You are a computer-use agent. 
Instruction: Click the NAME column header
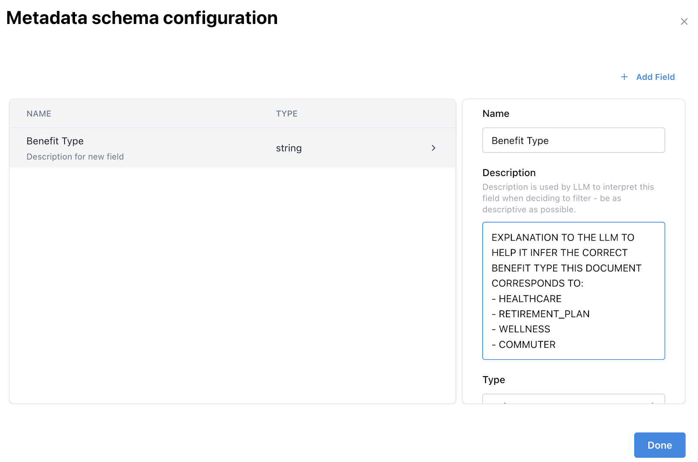pyautogui.click(x=39, y=114)
